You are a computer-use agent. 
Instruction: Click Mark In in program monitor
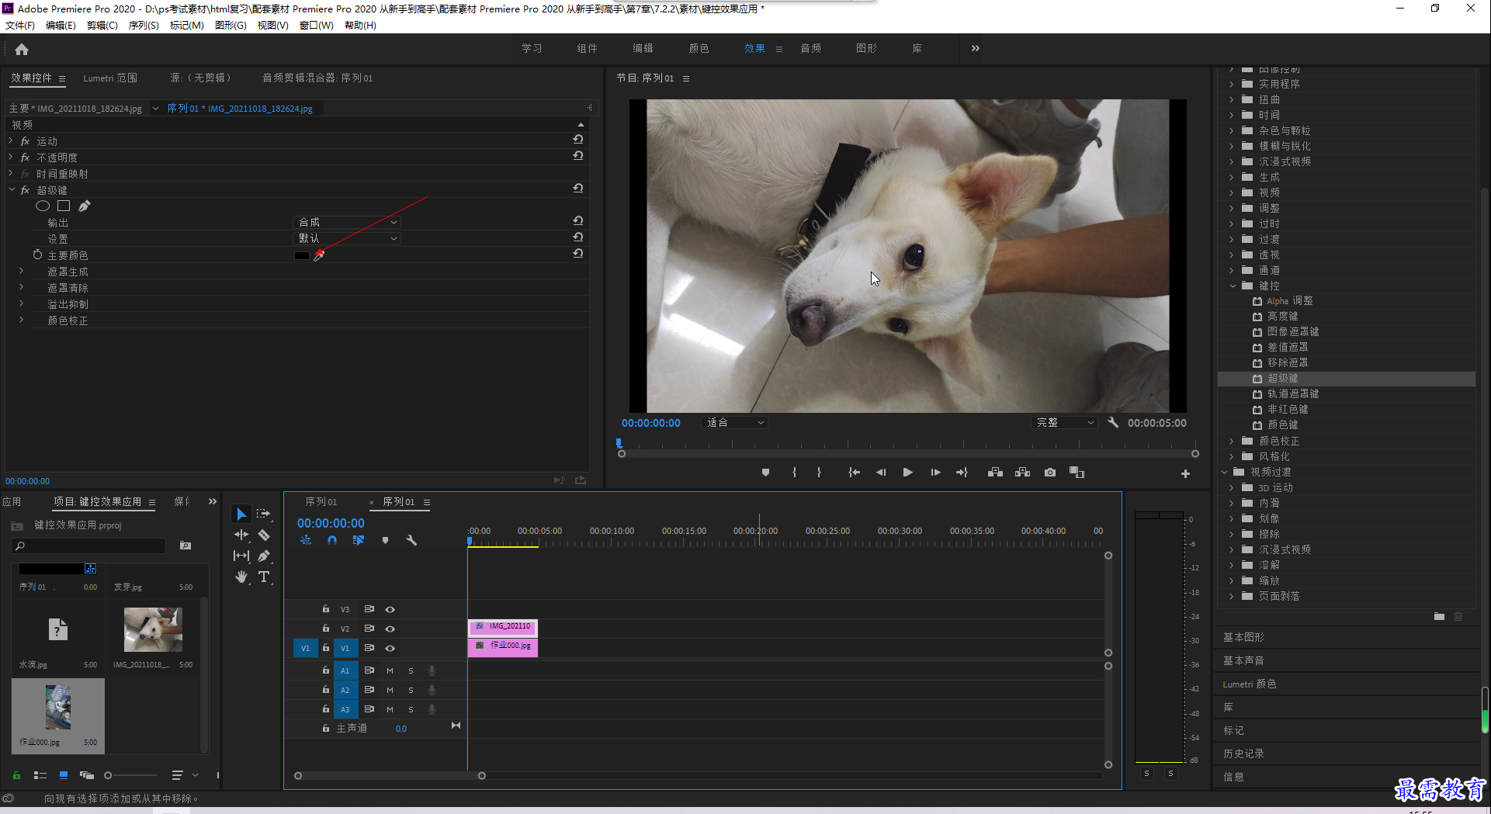[x=794, y=473]
